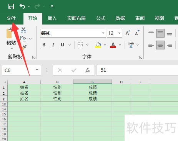Apply the red font color A

pos(113,45)
